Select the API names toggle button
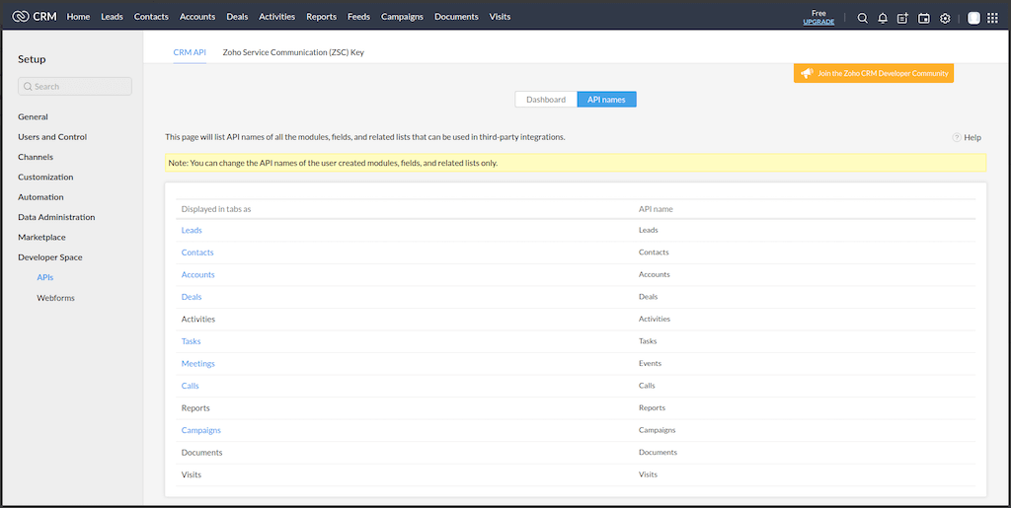 pos(606,100)
